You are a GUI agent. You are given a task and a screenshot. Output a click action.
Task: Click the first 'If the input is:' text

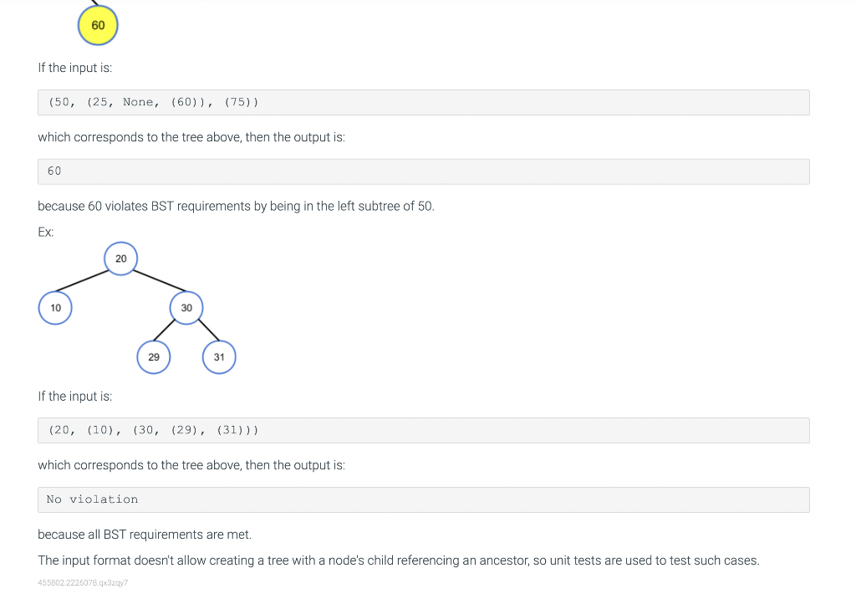tap(74, 68)
